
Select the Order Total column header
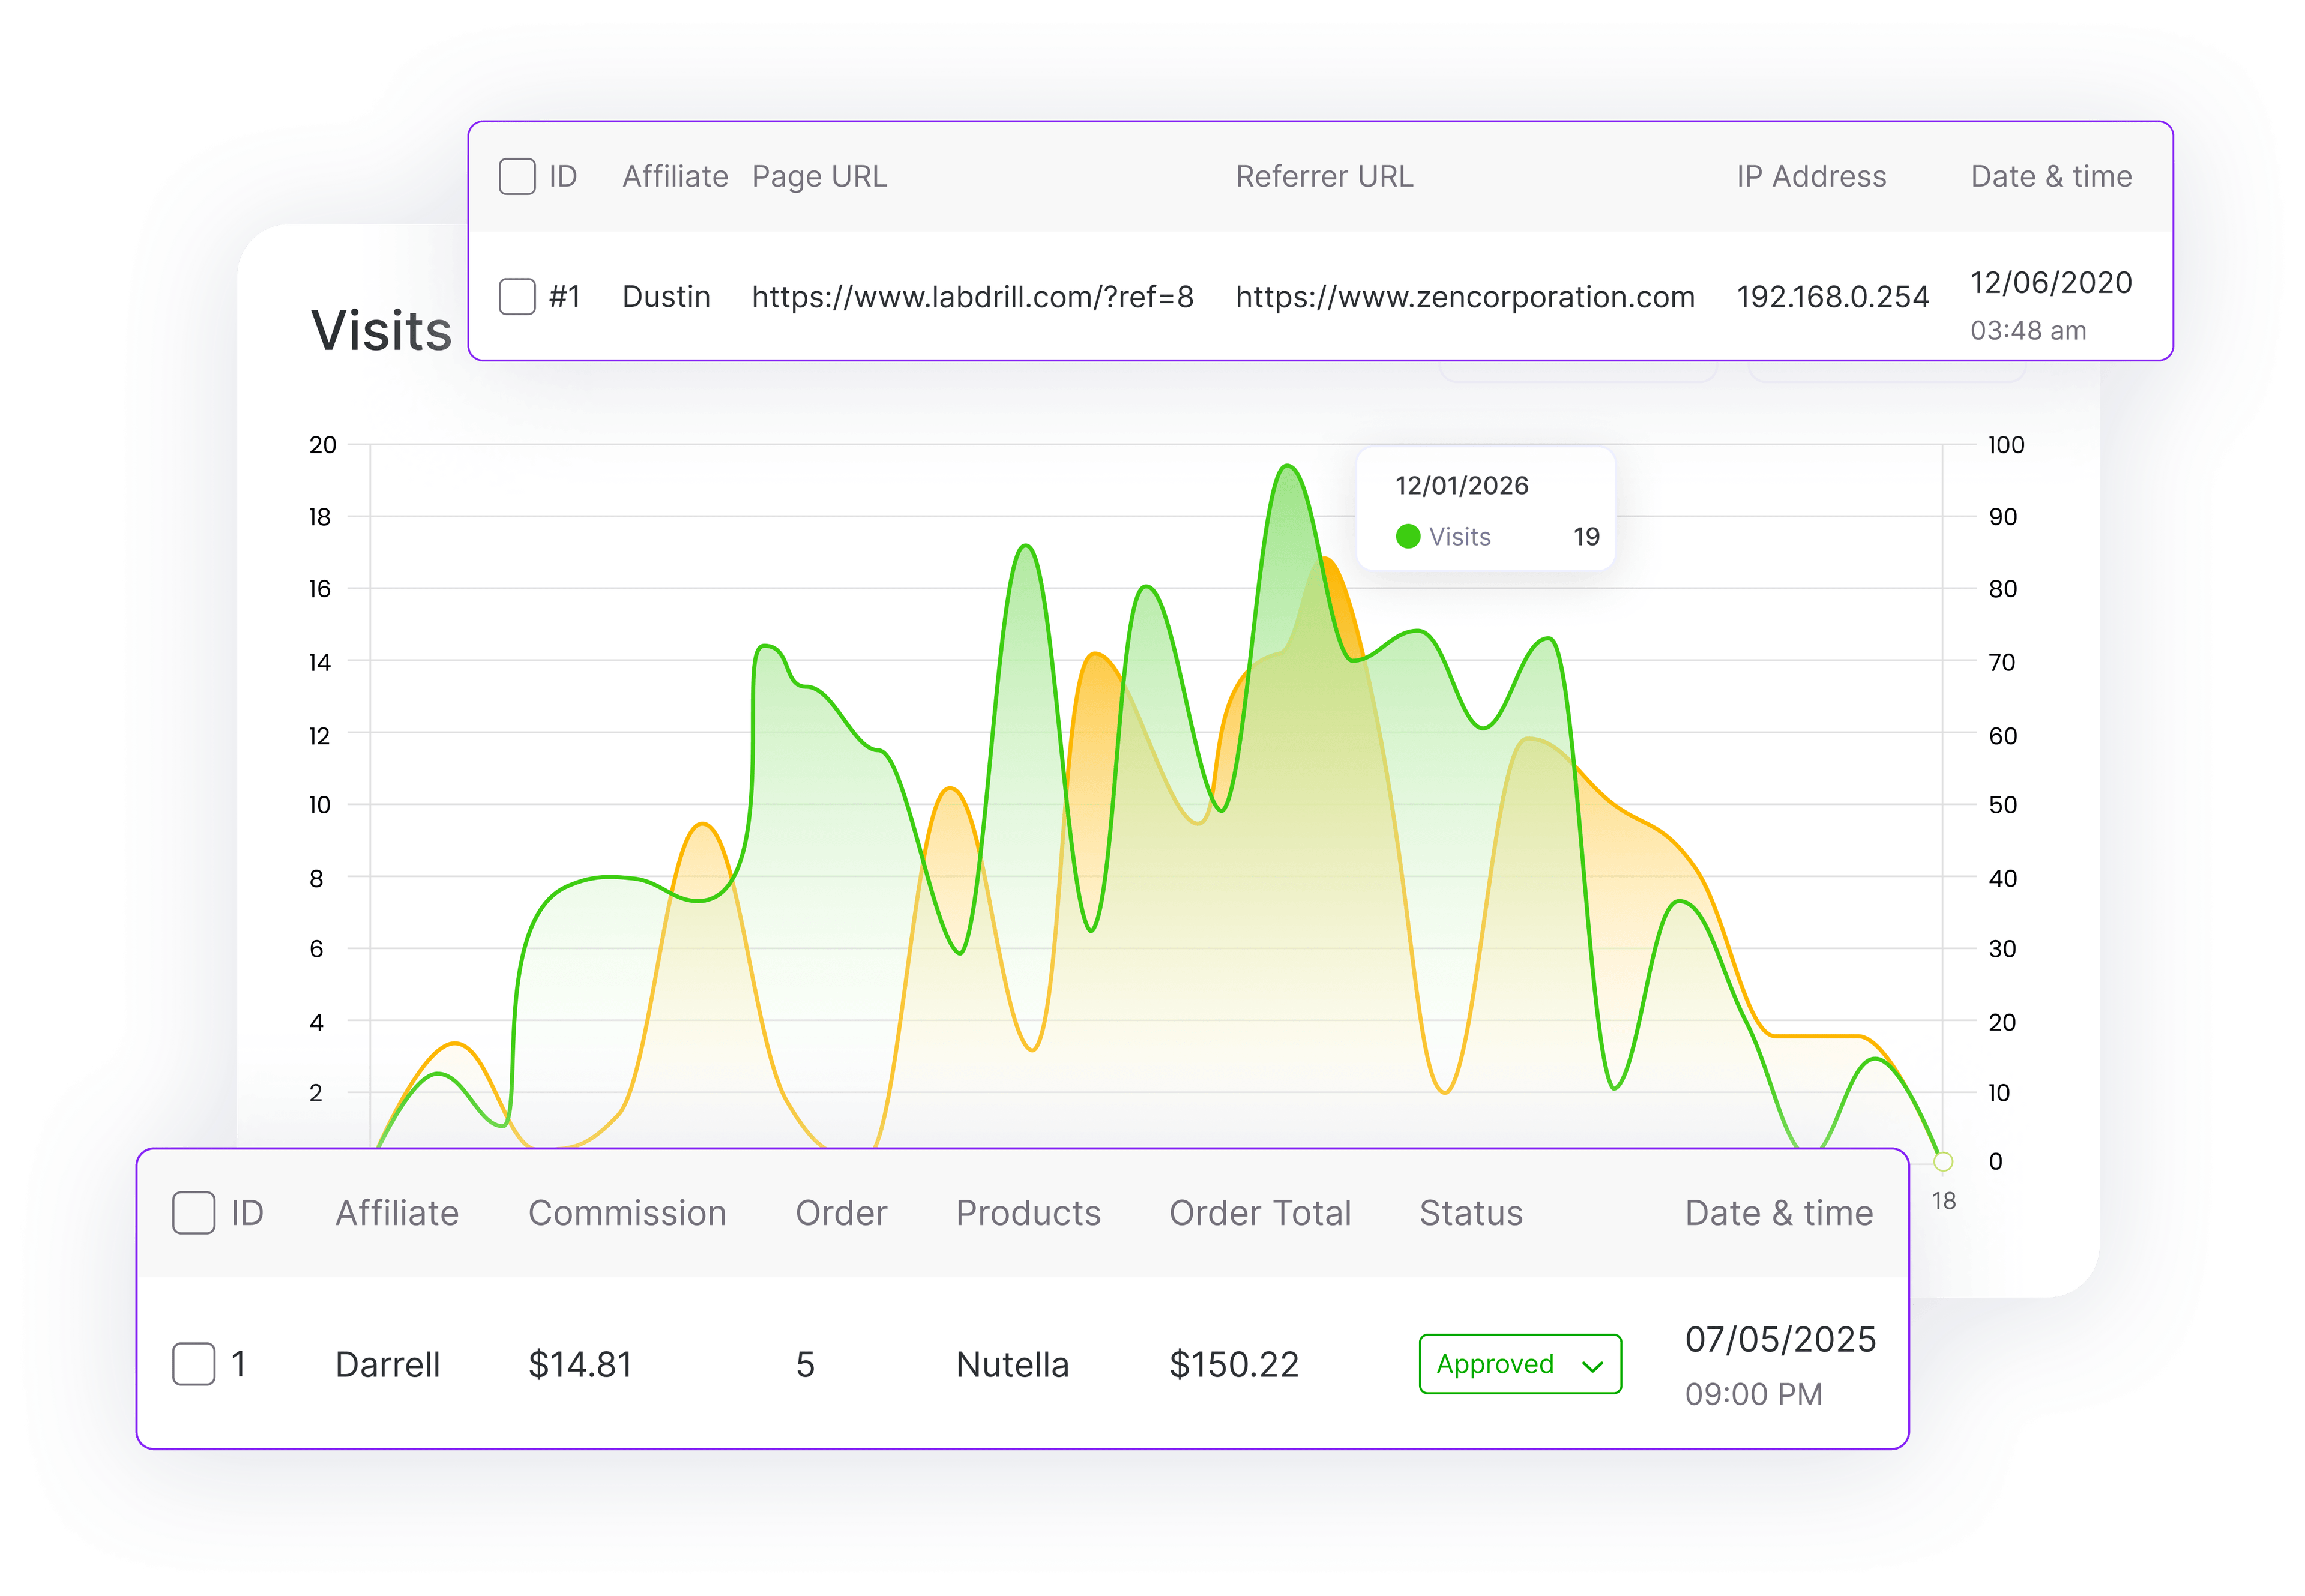(1261, 1212)
